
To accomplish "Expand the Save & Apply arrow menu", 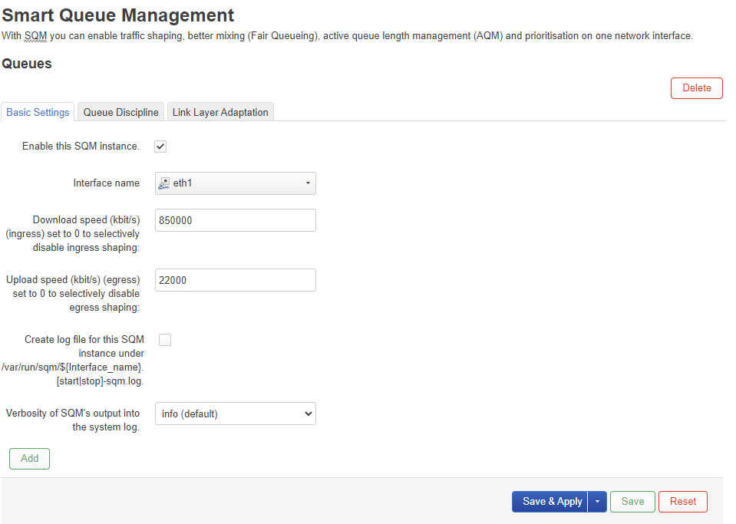I will pos(597,502).
